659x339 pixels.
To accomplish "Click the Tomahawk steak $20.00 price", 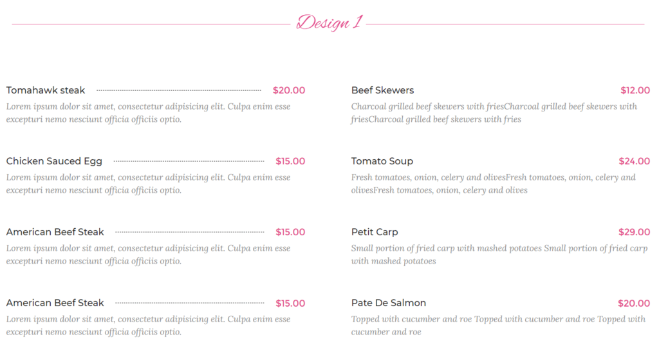I will pyautogui.click(x=289, y=90).
